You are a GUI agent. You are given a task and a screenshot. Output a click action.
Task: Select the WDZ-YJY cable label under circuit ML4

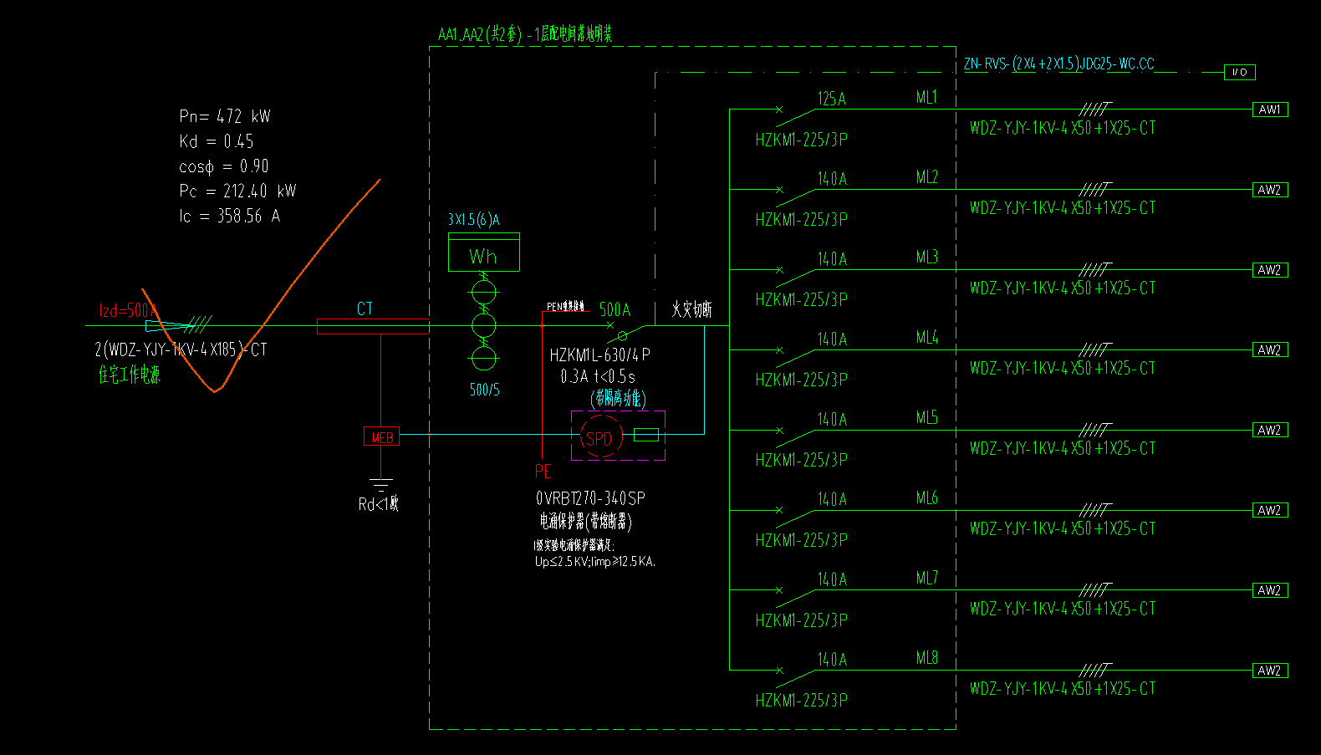pyautogui.click(x=1063, y=368)
